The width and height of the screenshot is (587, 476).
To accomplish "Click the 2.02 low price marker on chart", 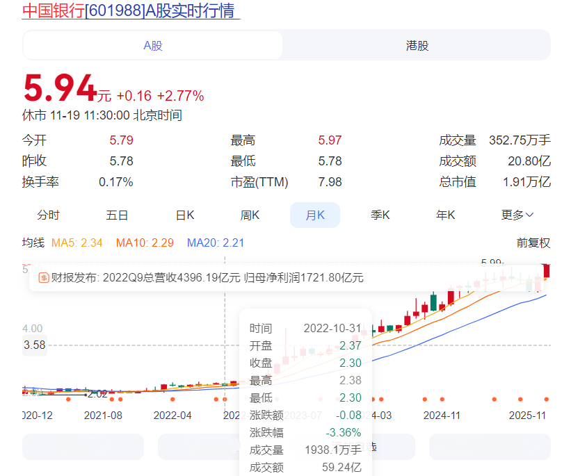I will click(97, 394).
